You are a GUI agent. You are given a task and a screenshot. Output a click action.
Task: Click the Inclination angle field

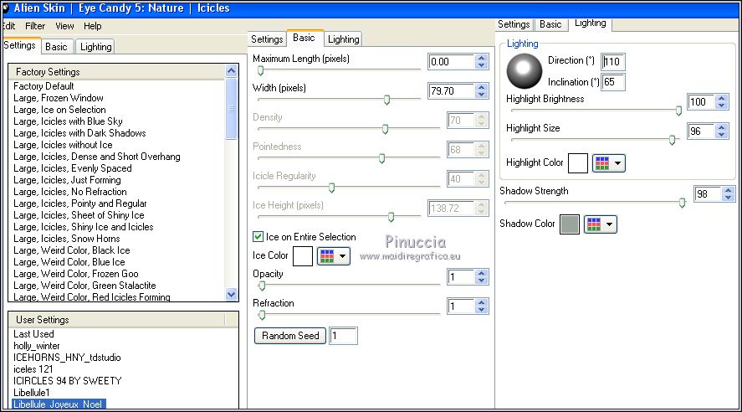point(613,82)
